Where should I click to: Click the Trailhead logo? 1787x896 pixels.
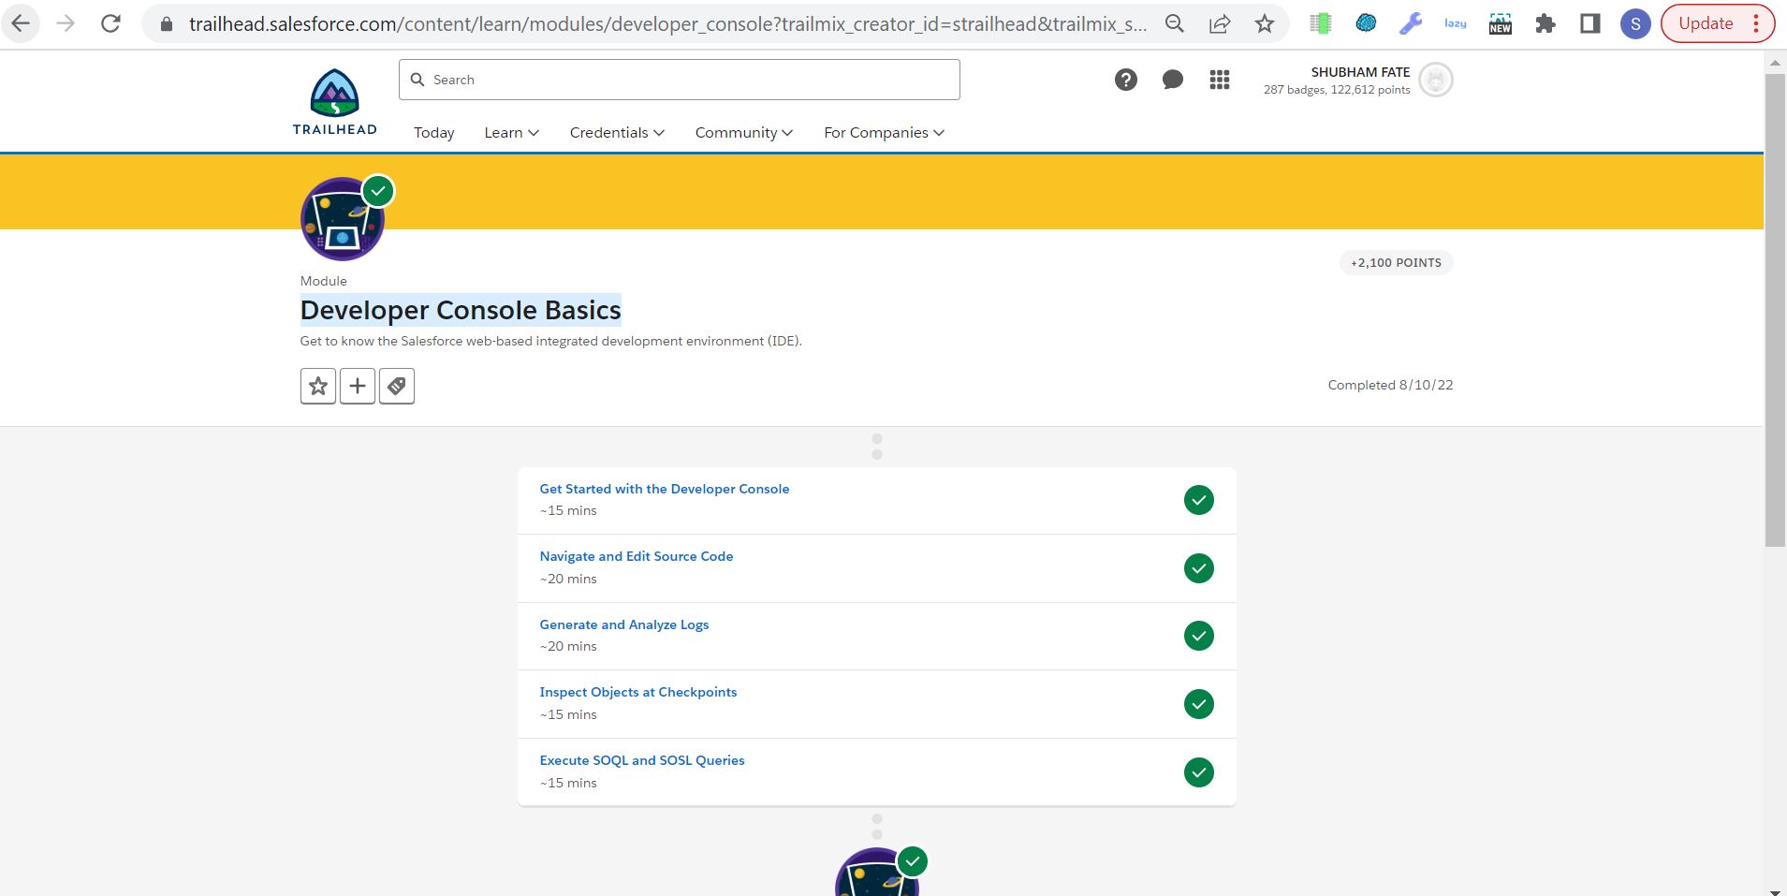pyautogui.click(x=334, y=102)
